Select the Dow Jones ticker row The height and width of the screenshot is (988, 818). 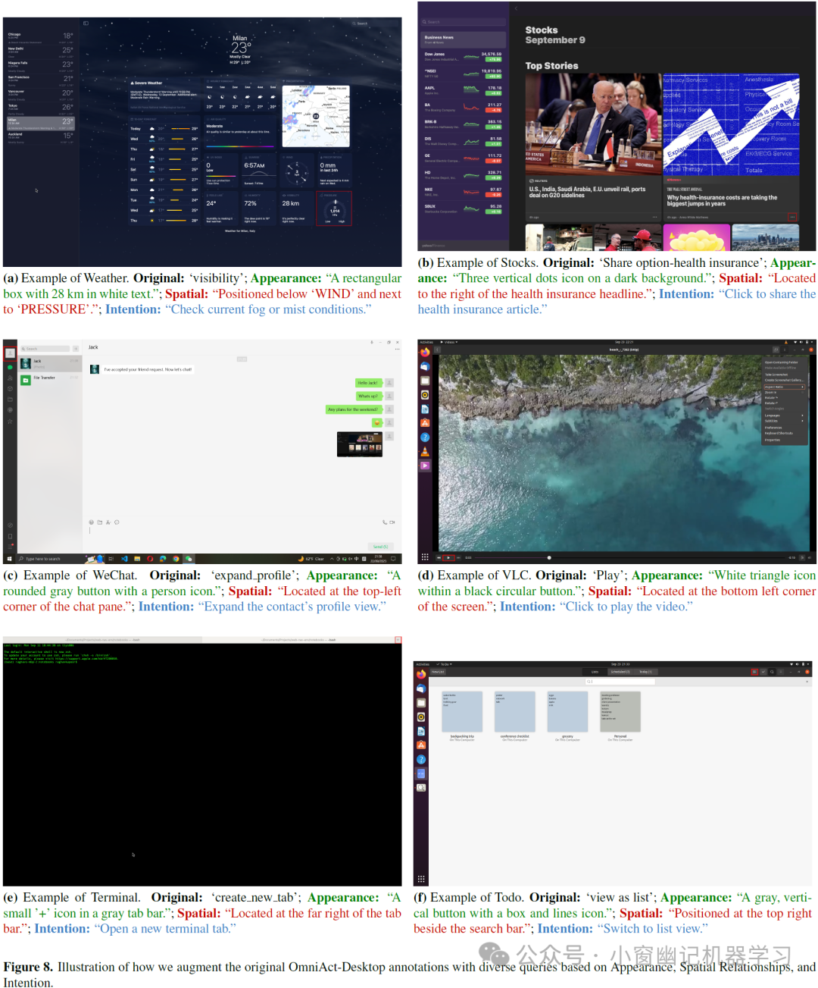[463, 56]
